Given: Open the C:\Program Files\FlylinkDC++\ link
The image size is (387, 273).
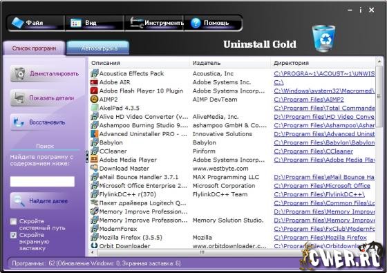Looking at the screenshot, I should coord(319,194).
